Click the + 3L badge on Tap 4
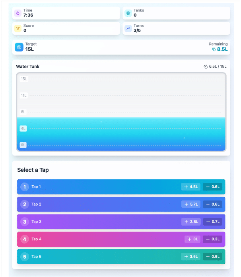 point(192,239)
